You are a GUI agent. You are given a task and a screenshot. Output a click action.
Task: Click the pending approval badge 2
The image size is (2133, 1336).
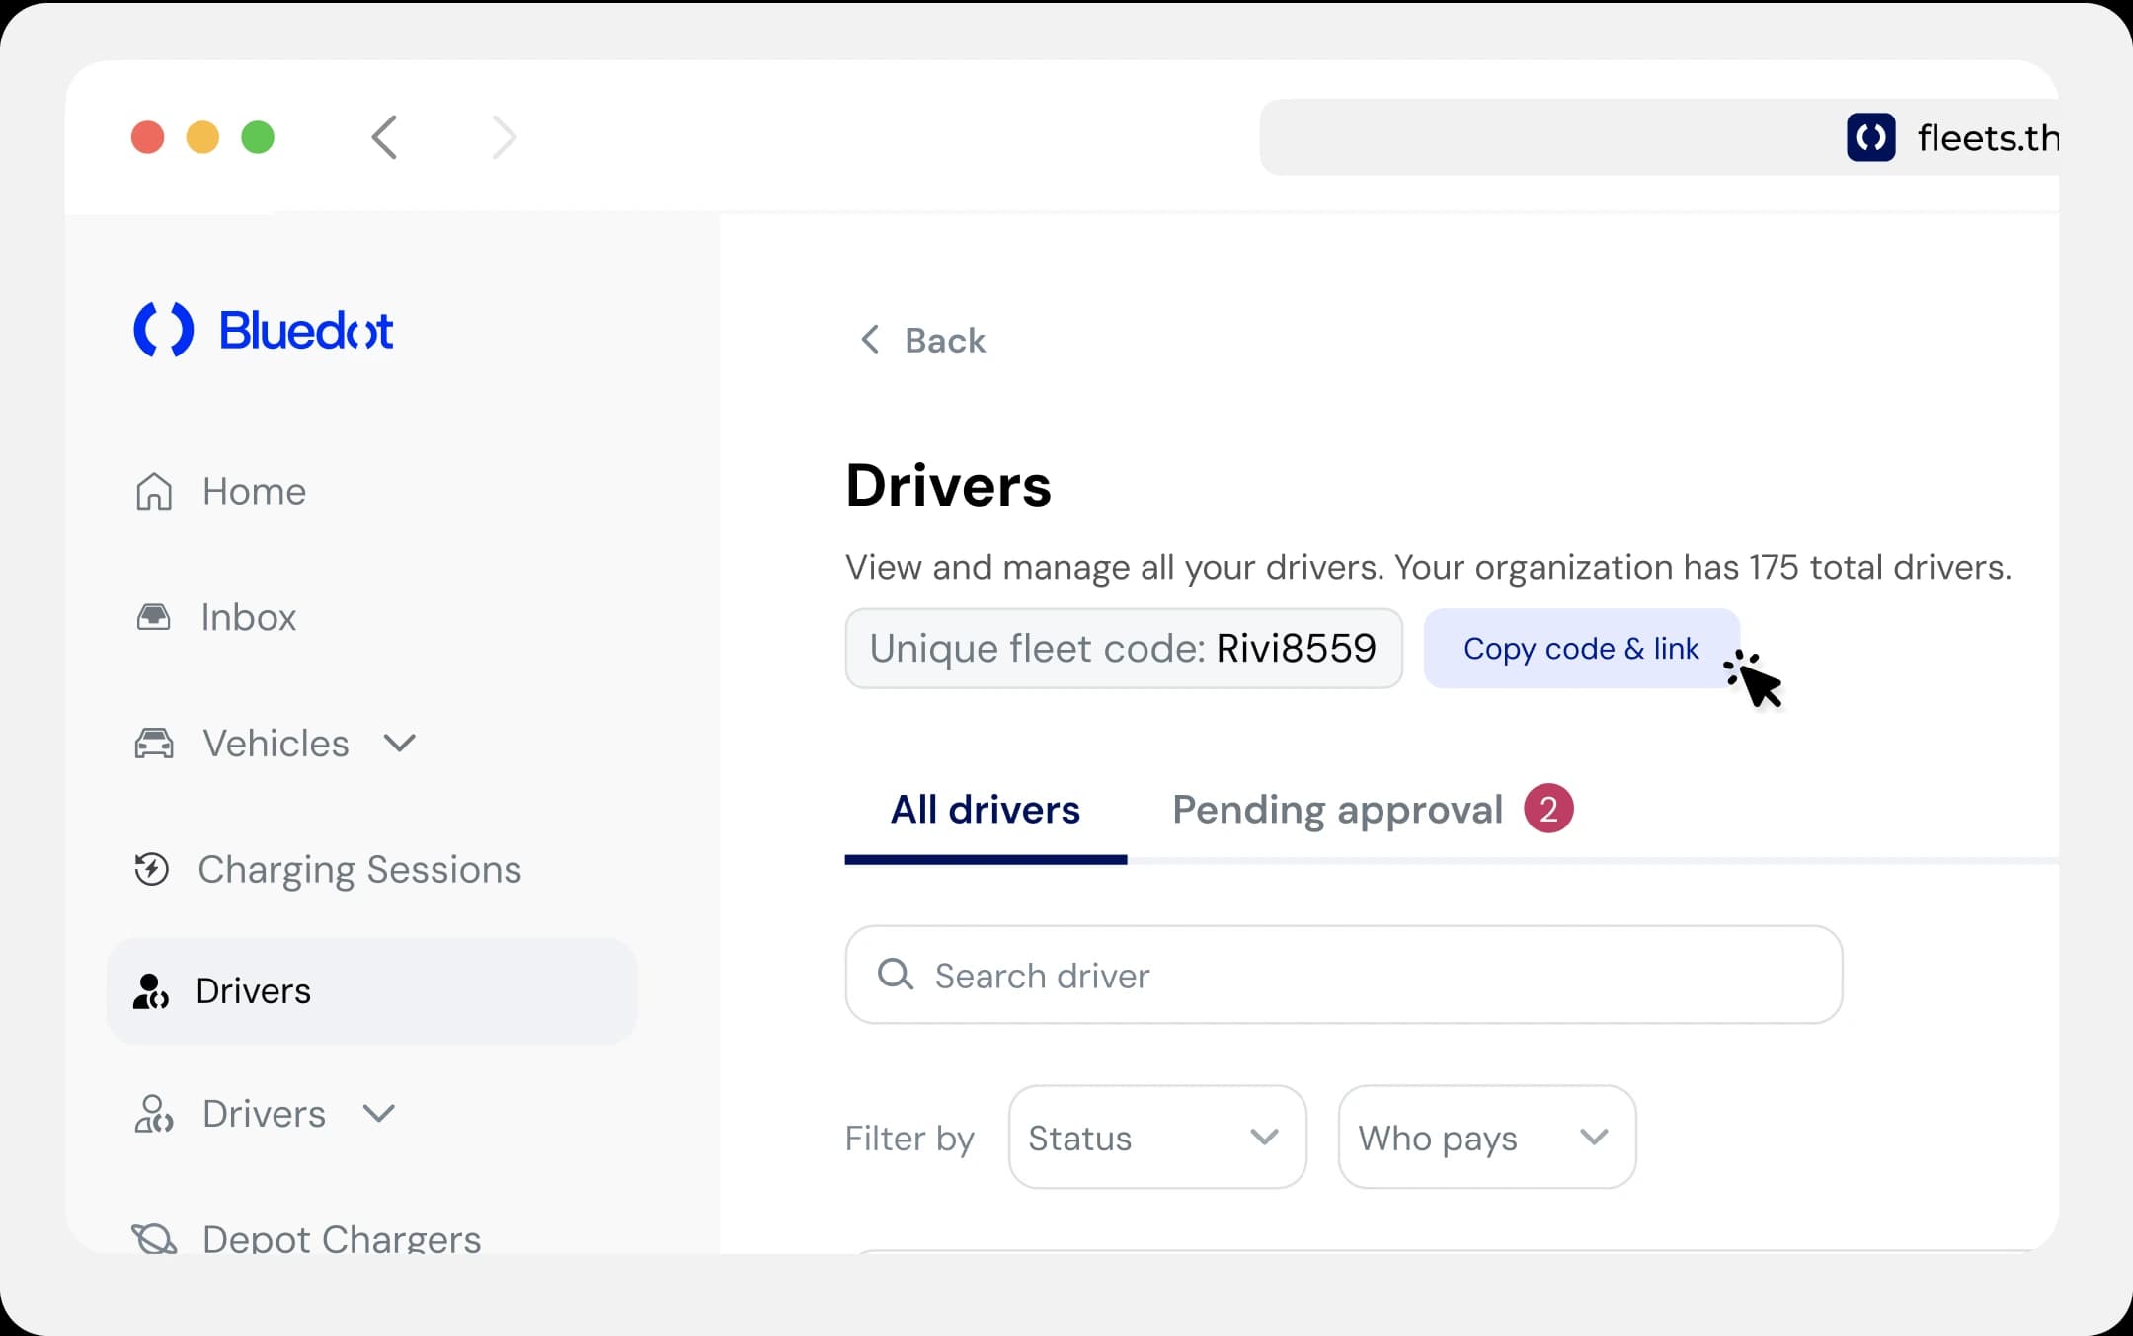pos(1547,809)
